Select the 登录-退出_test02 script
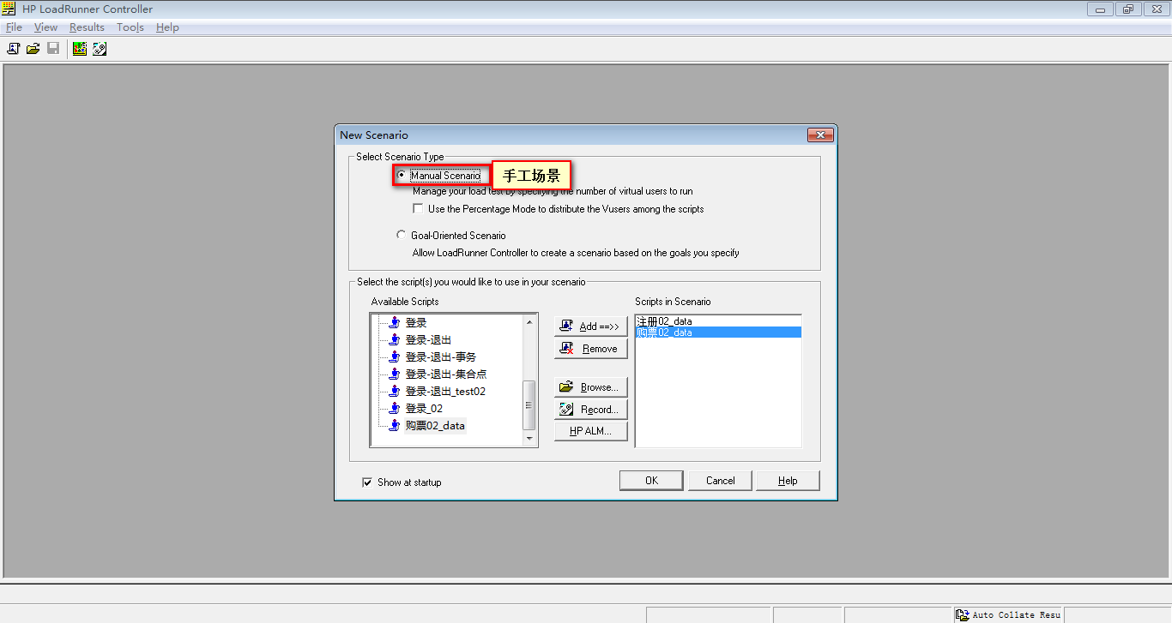This screenshot has height=623, width=1172. (445, 391)
